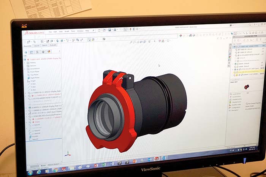Open the Edit menu

55,32
